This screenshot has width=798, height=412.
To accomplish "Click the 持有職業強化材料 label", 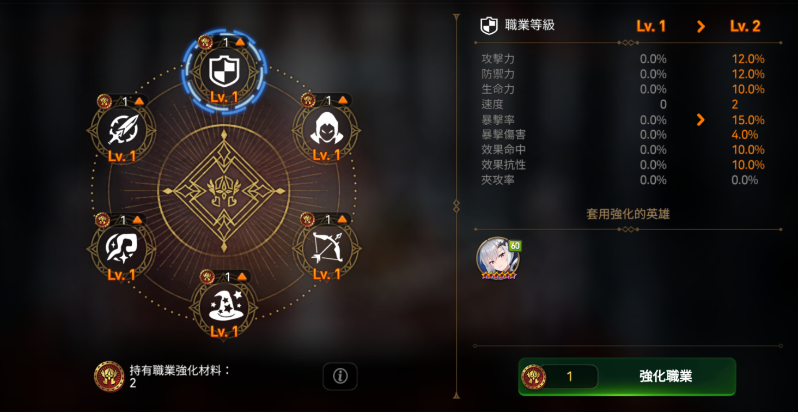I will (180, 370).
